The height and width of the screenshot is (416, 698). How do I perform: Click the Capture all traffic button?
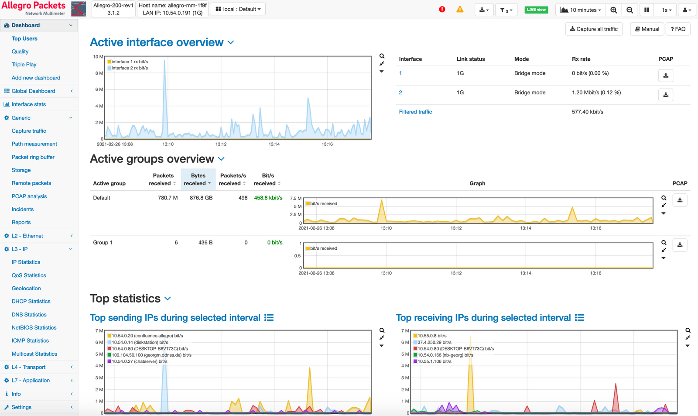[x=594, y=29]
